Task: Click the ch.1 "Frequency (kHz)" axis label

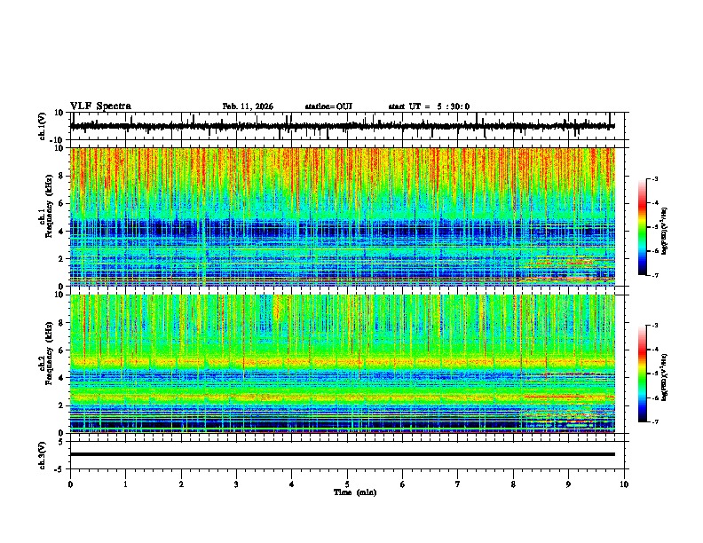Action: point(49,208)
